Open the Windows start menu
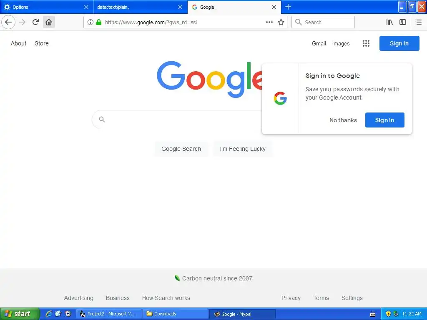 pos(20,314)
